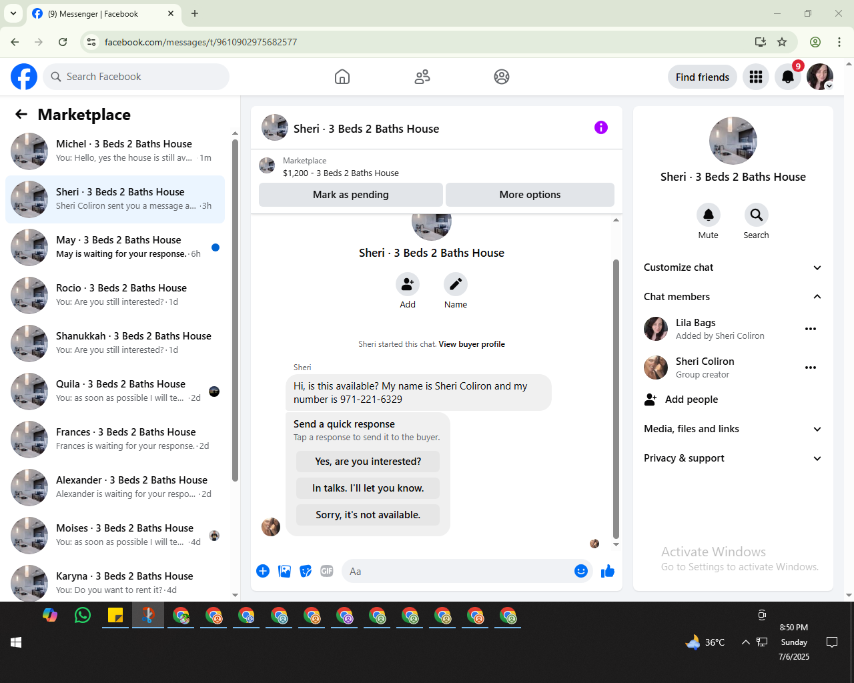
Task: Open the profile circle icon in top navigation
Action: tap(502, 77)
